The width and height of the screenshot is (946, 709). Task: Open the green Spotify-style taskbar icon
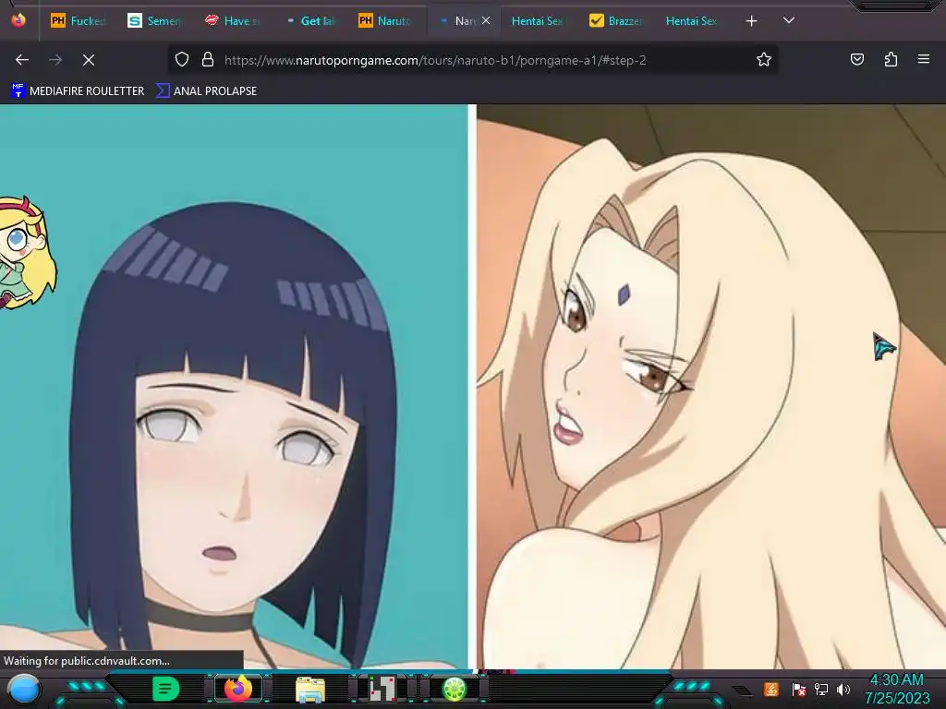tap(166, 689)
